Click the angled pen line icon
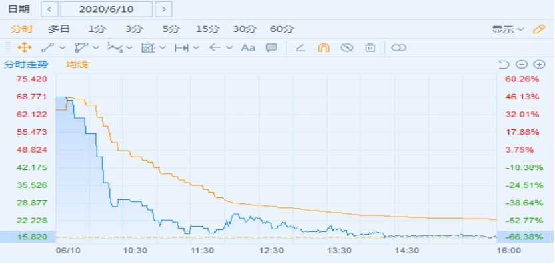Screen dimensions: 555x264 (300, 47)
